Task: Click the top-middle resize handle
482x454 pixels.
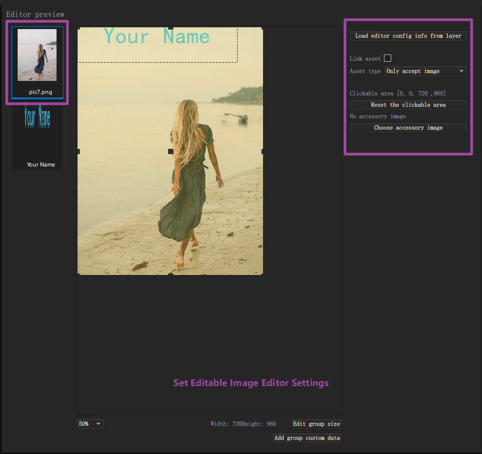Action: coord(171,29)
